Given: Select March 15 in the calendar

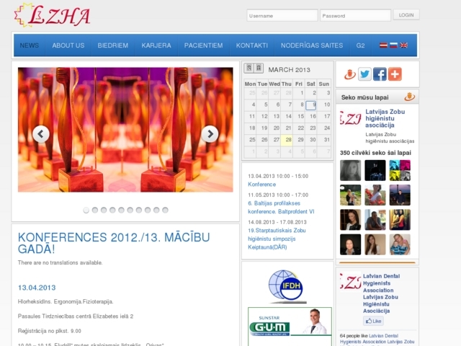Looking at the screenshot, I should (299, 116).
